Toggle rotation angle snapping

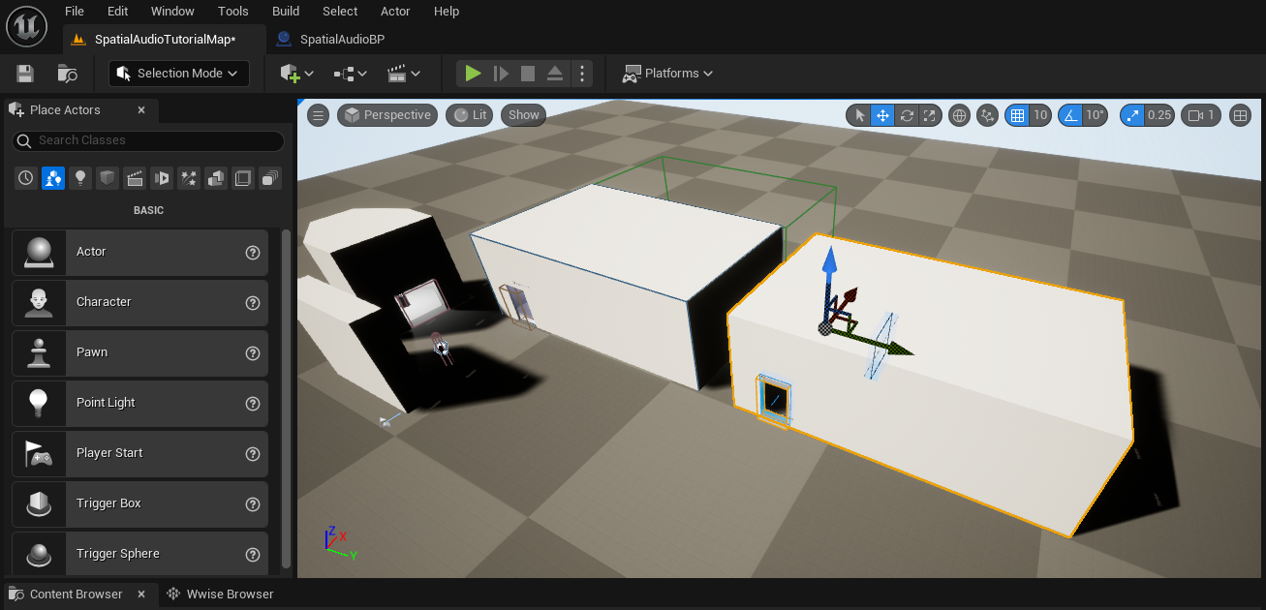coord(1070,115)
